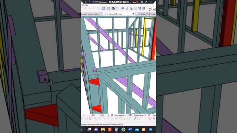Open Bandicam hamburger menu
The image size is (237, 133).
[x=86, y=1]
